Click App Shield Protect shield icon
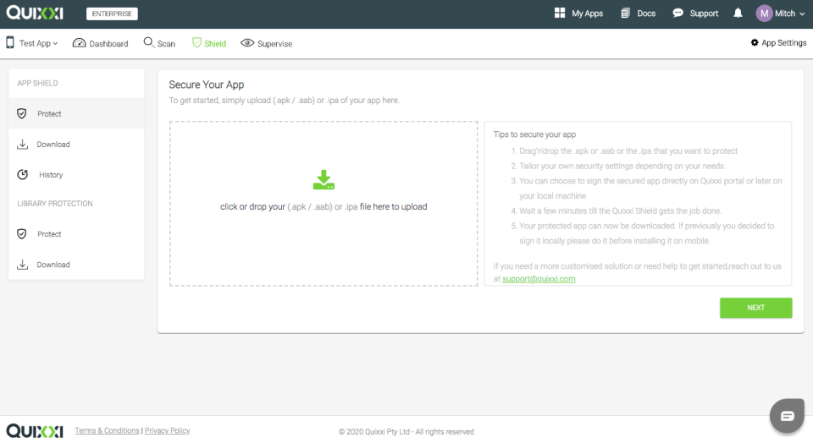The image size is (813, 443). click(22, 113)
